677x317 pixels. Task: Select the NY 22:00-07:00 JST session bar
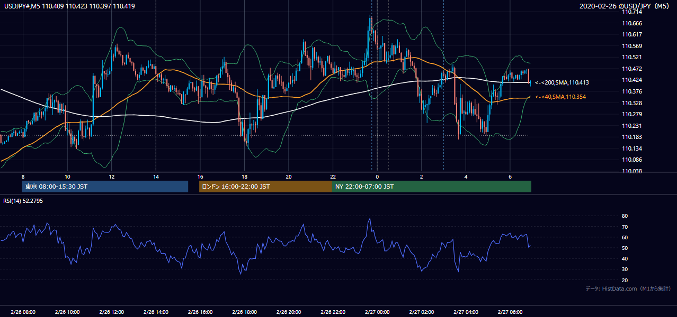(x=432, y=187)
